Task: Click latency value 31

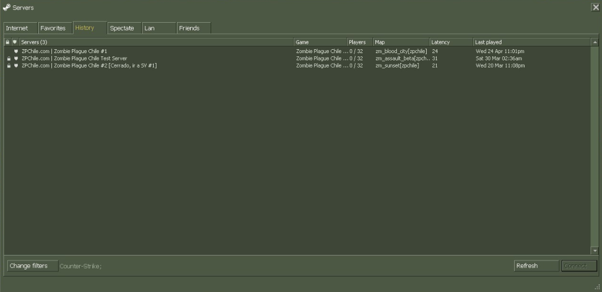Action: [x=435, y=59]
